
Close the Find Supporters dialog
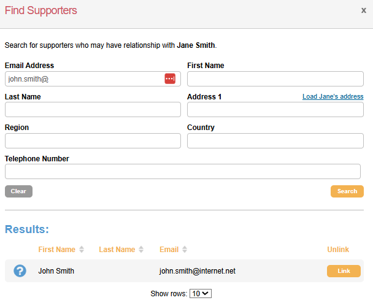click(363, 10)
